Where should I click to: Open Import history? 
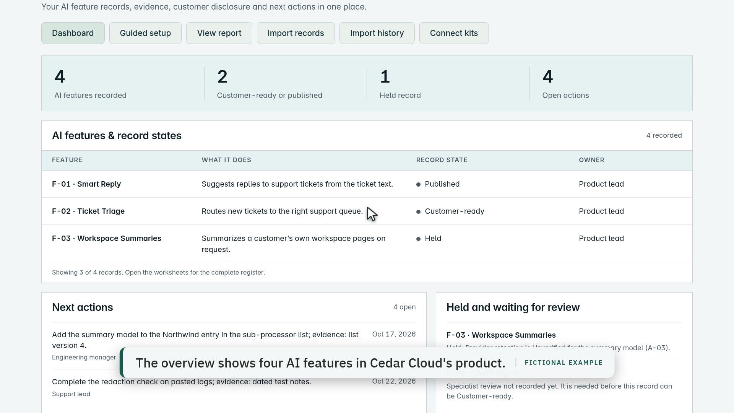tap(377, 33)
